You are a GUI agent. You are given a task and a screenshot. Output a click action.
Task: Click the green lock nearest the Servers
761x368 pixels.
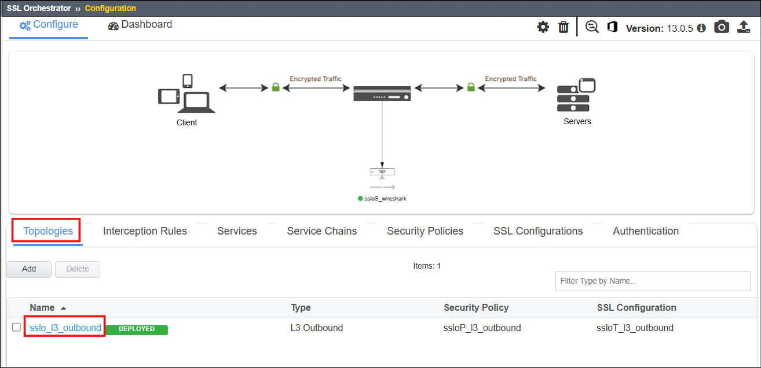tap(471, 88)
